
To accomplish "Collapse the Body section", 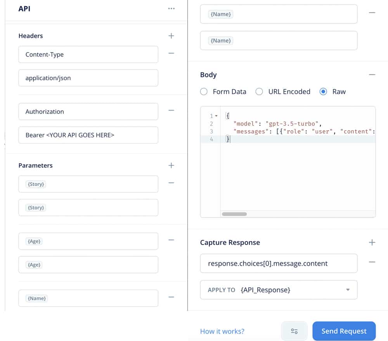I will 372,74.
